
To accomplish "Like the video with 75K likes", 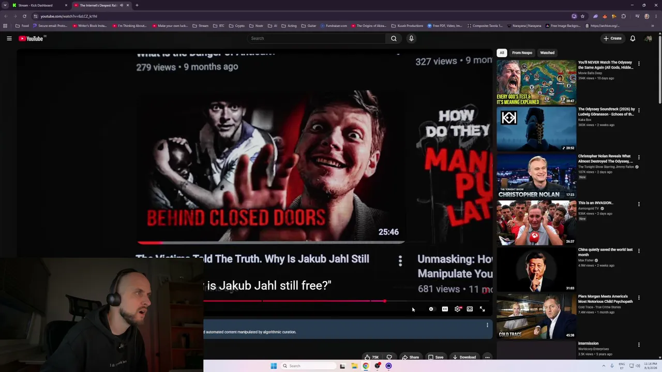I will (x=372, y=357).
